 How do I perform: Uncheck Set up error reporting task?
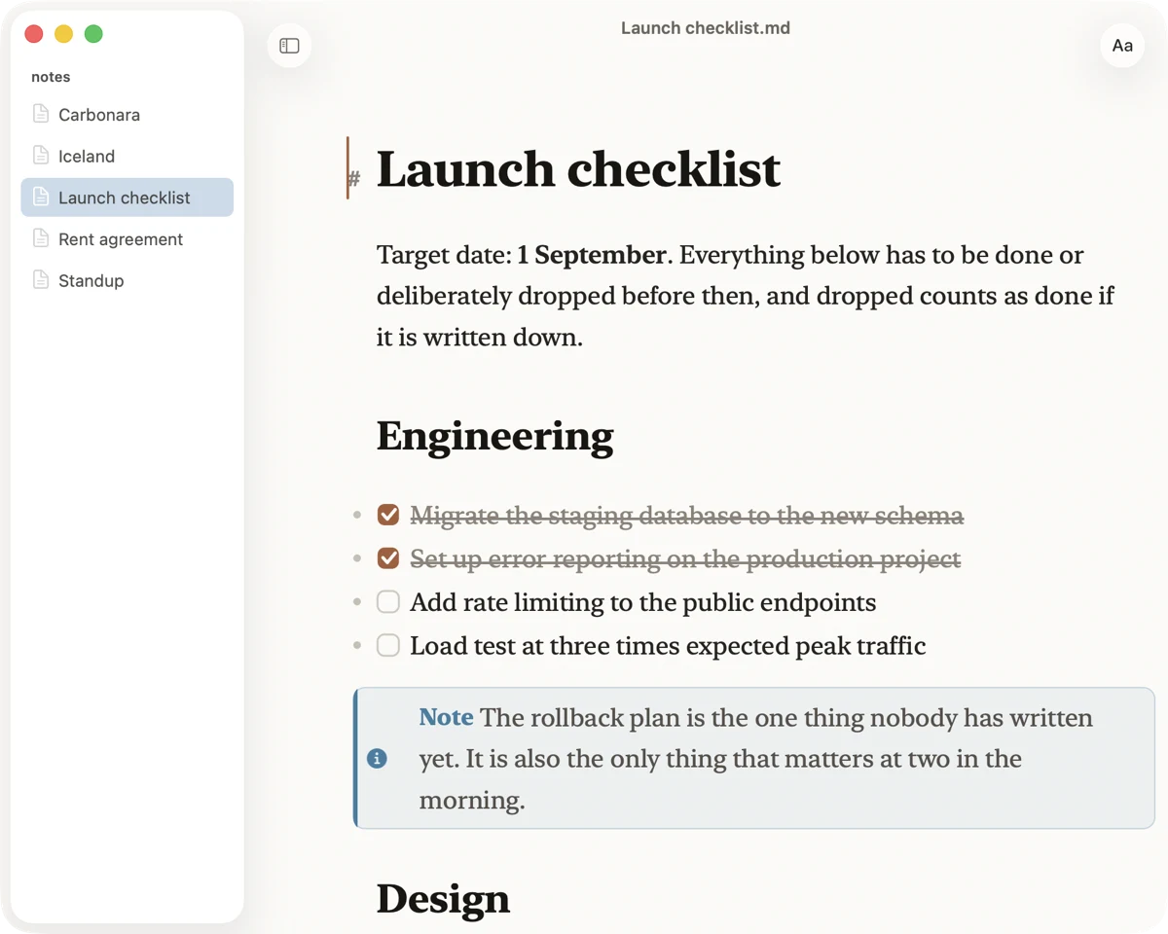(x=388, y=558)
